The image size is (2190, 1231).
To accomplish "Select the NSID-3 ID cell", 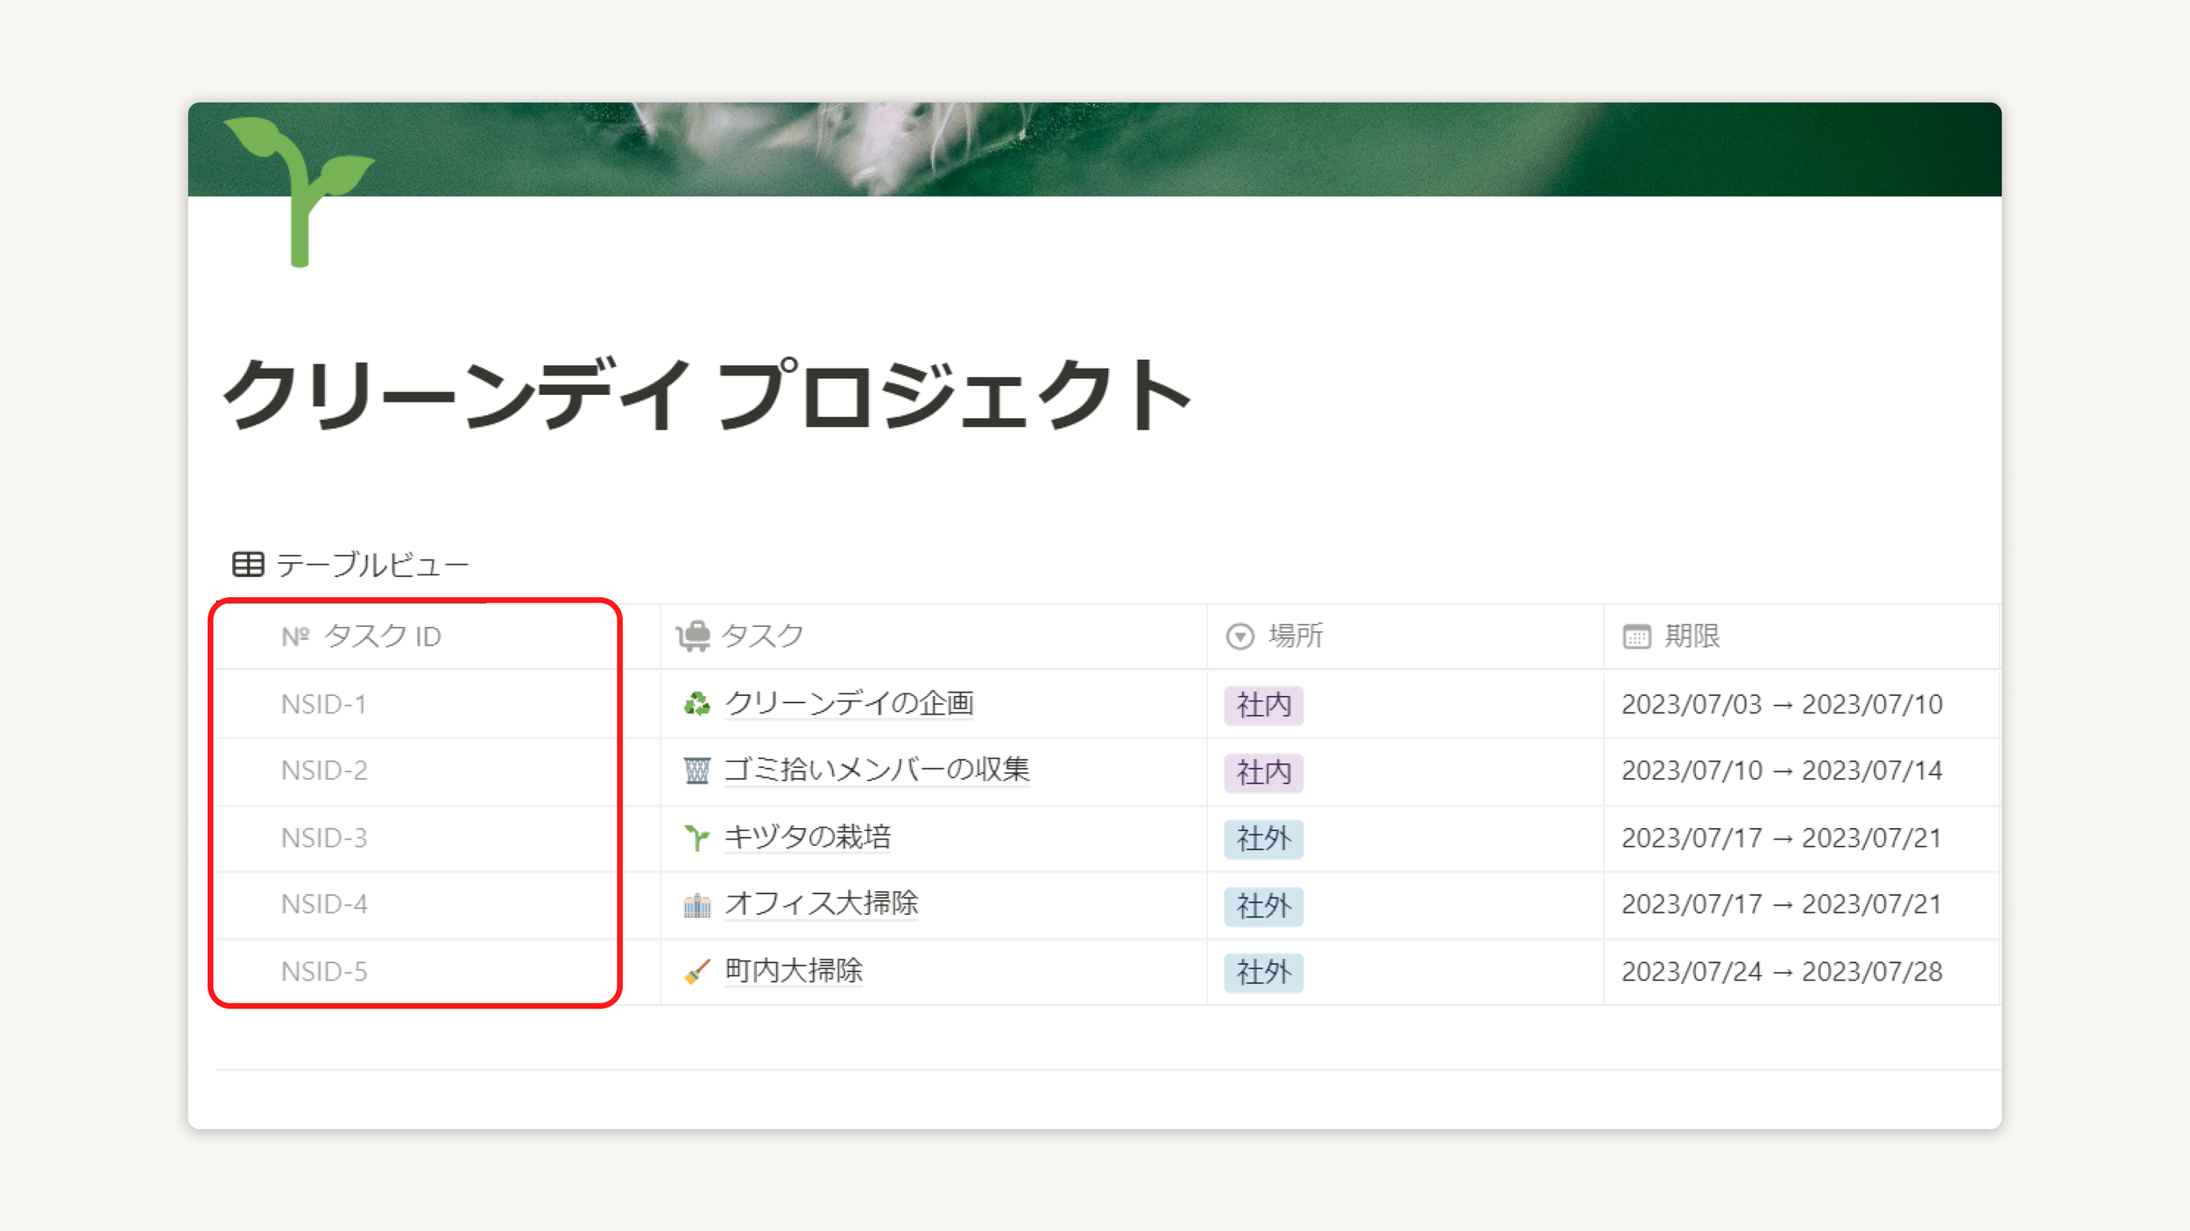I will click(x=324, y=838).
